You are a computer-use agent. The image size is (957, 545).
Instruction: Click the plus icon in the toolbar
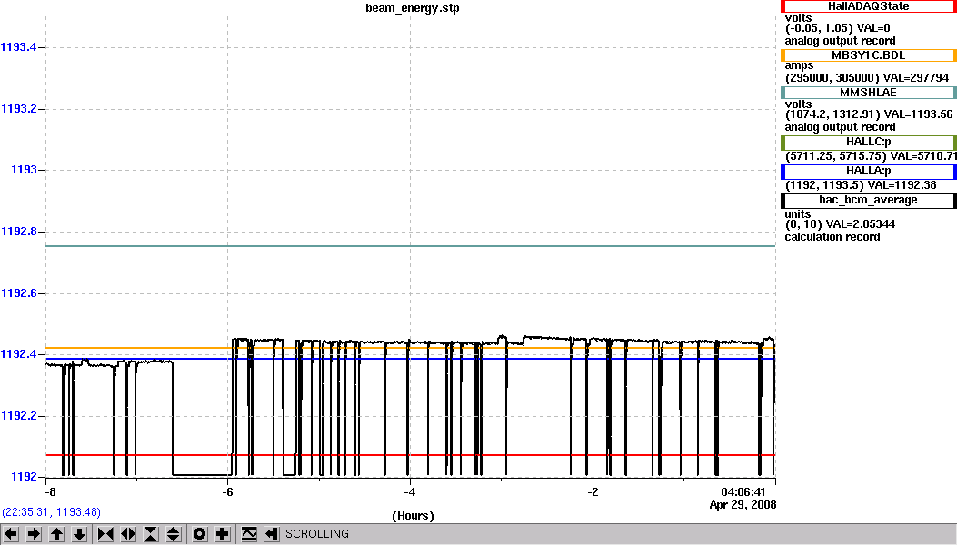tap(222, 534)
